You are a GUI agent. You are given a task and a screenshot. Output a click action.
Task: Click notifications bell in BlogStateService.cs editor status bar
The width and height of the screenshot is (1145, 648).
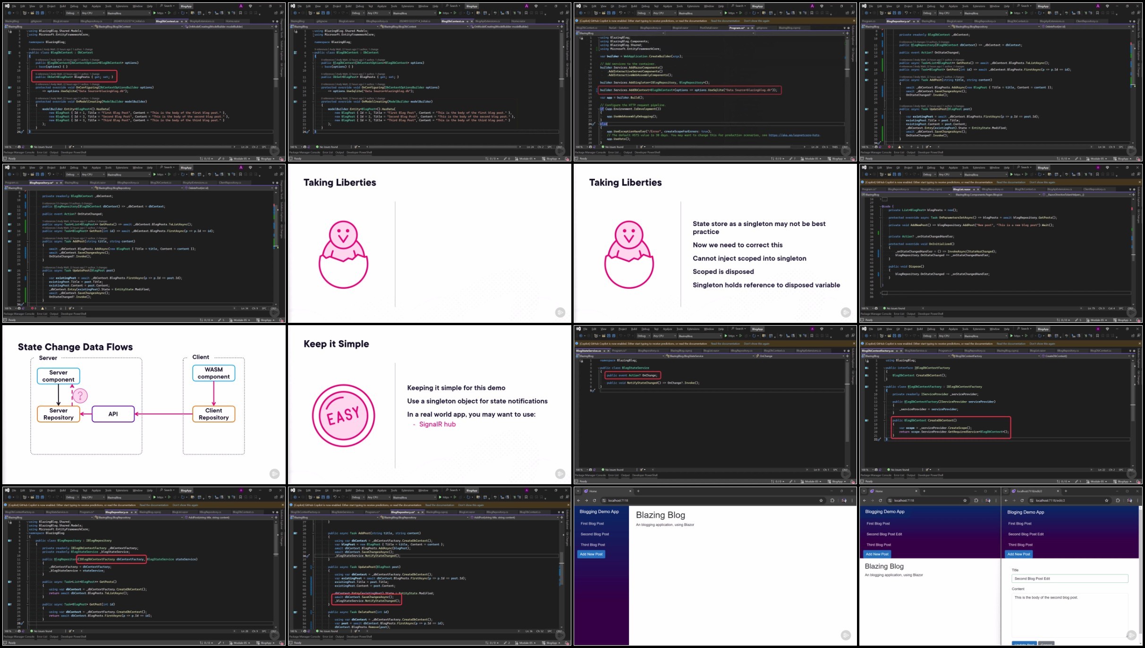(852, 481)
